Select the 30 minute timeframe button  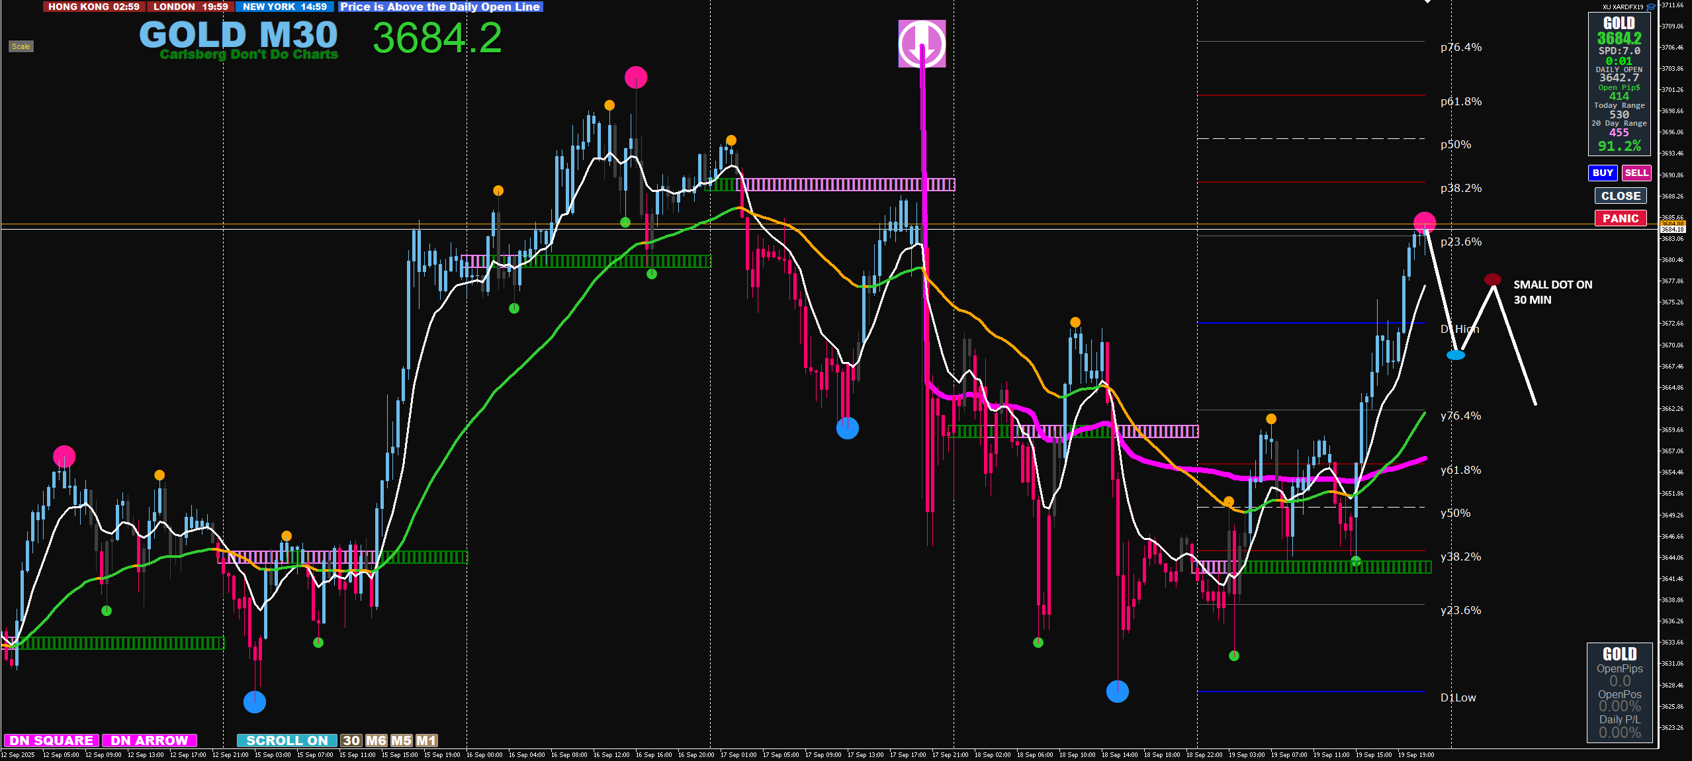tap(351, 740)
